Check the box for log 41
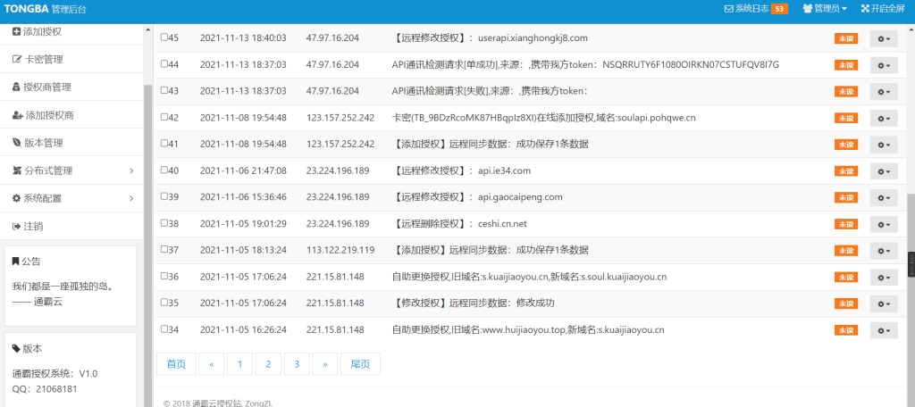The width and height of the screenshot is (915, 407). click(164, 144)
